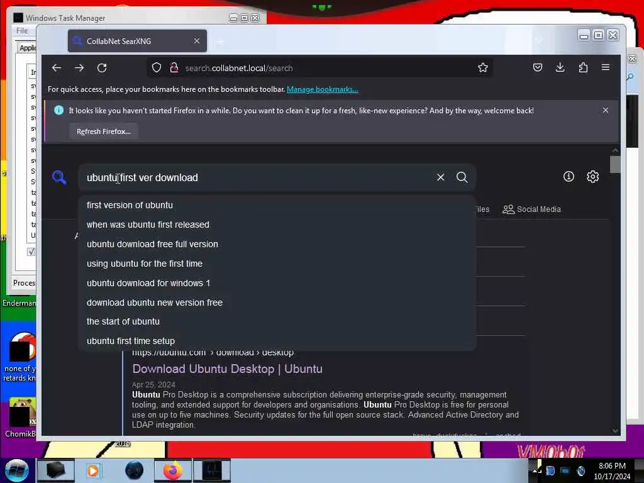Open the Firefox downloads panel
644x483 pixels.
pos(560,67)
